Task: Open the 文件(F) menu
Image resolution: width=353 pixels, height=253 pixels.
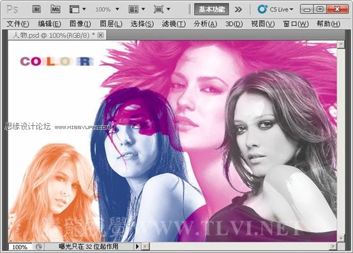Action: [18, 24]
